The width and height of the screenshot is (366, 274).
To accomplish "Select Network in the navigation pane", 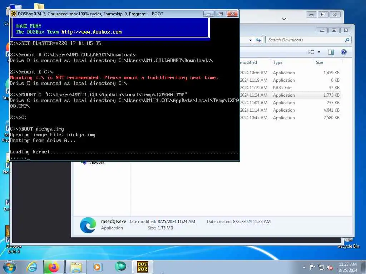I will pos(96,162).
